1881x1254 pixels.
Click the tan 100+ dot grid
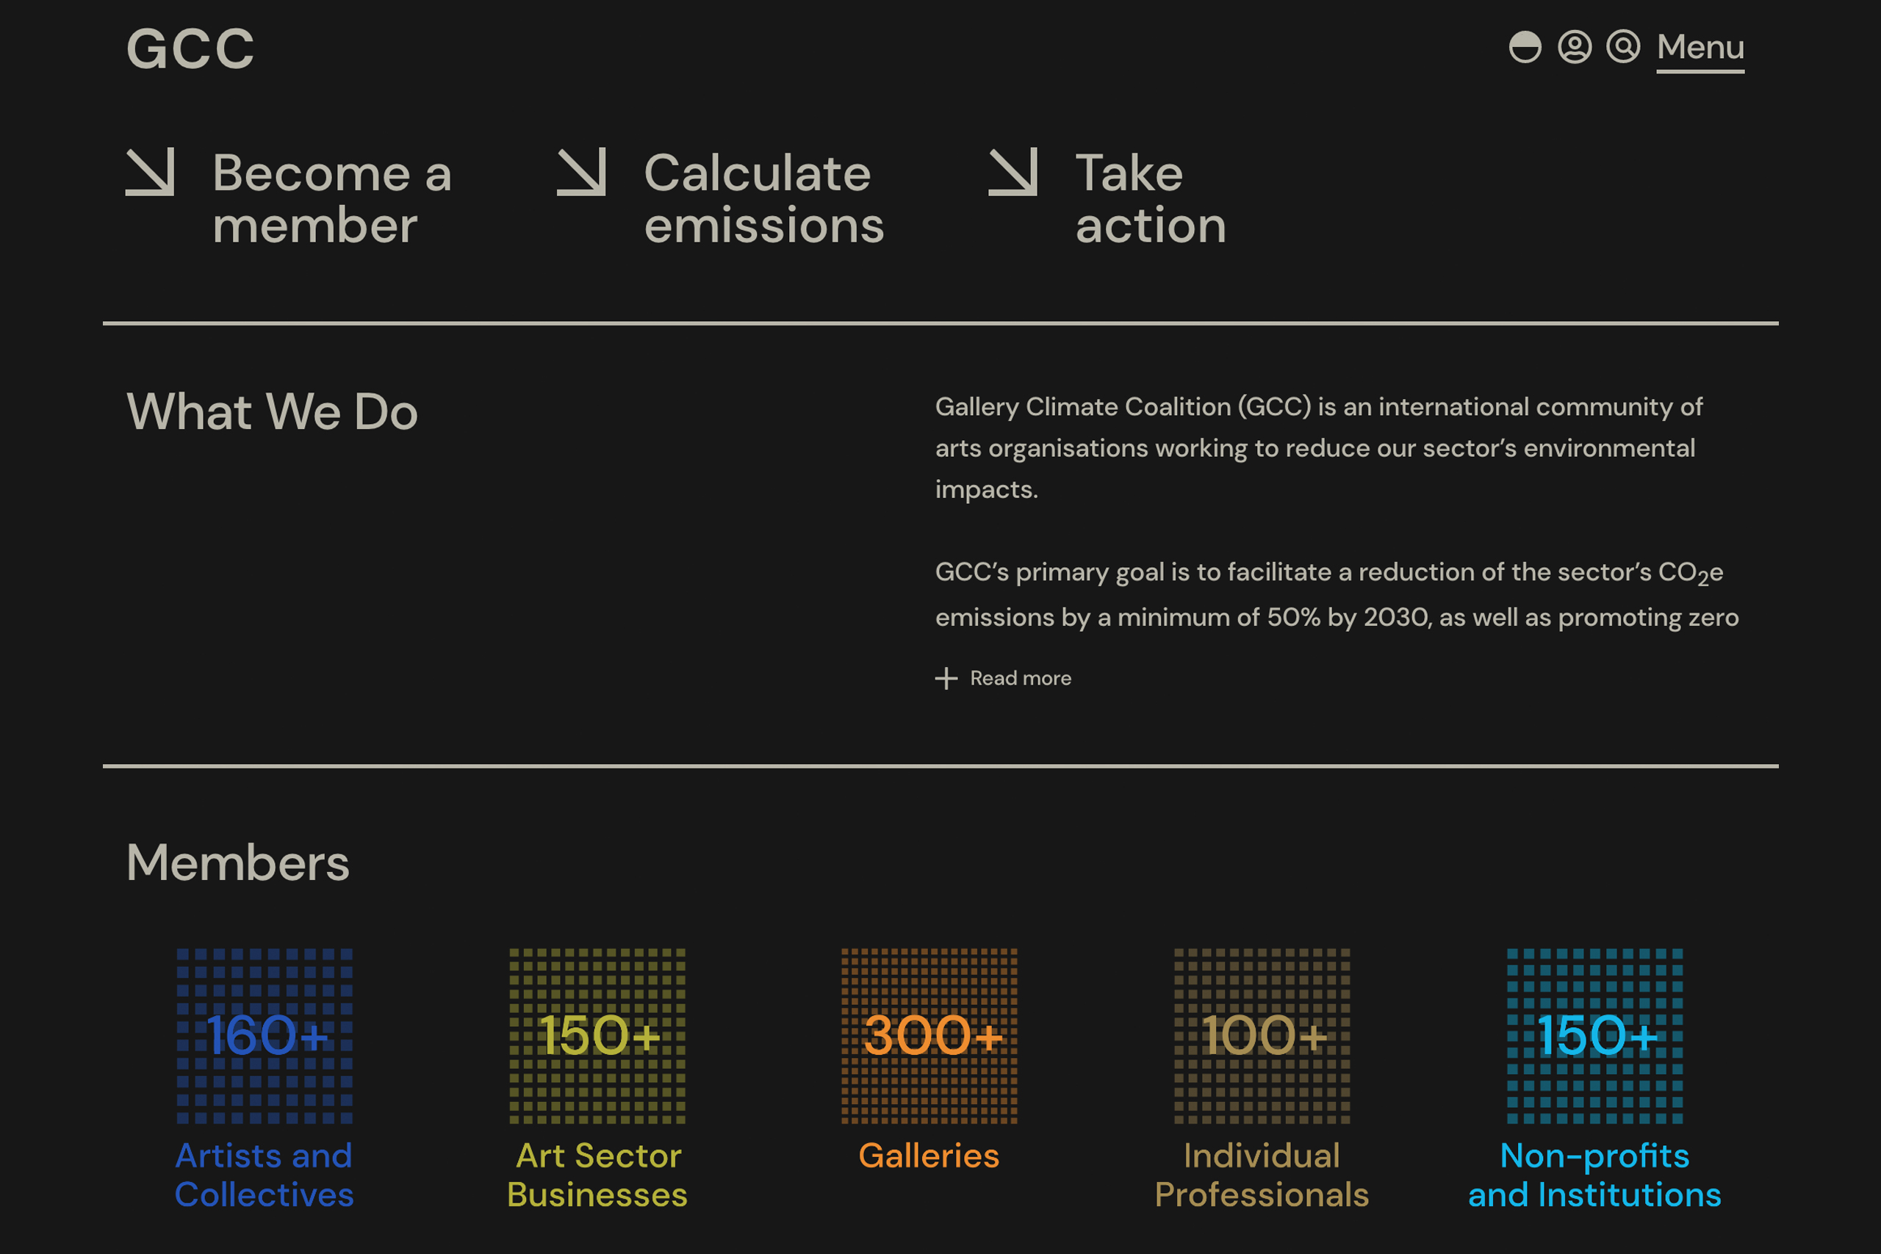[x=1262, y=1036]
